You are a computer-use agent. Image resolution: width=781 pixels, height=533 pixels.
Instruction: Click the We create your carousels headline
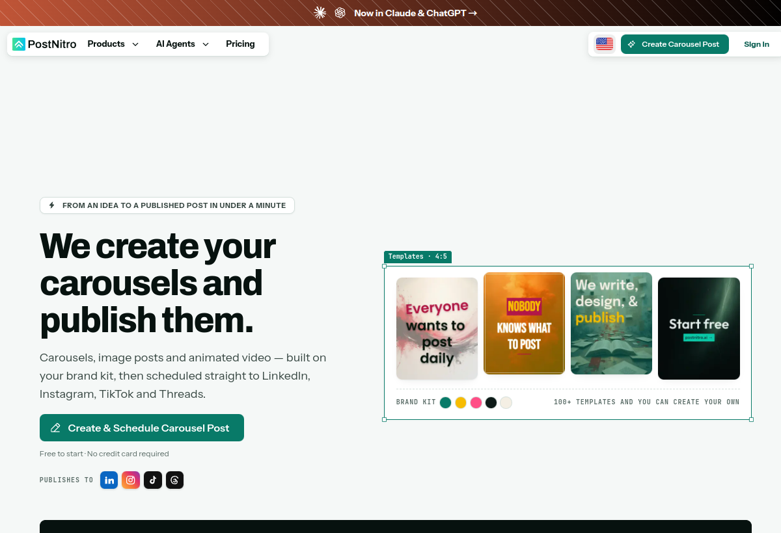(x=158, y=283)
